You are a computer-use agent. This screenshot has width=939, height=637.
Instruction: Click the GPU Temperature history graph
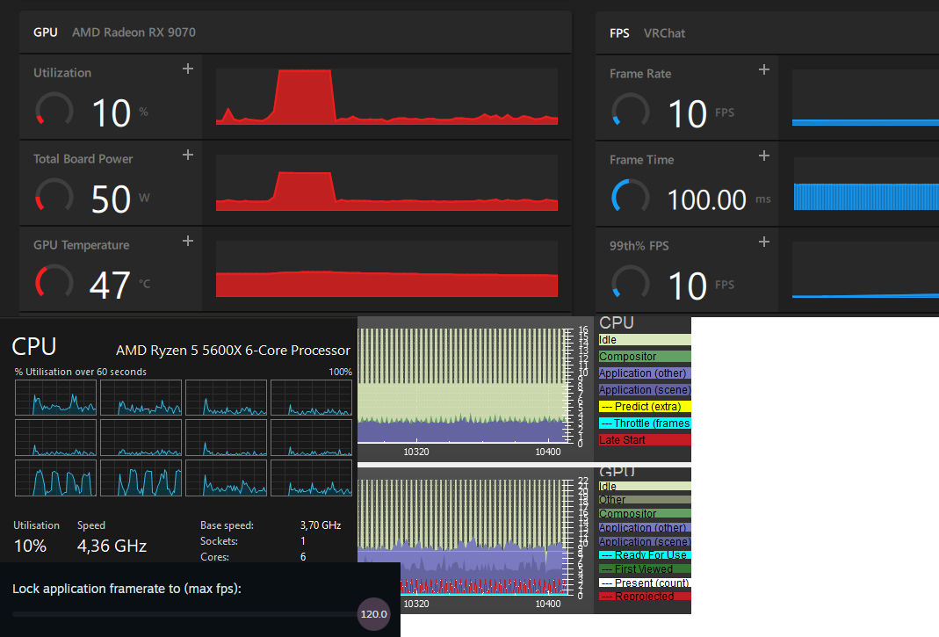click(386, 269)
